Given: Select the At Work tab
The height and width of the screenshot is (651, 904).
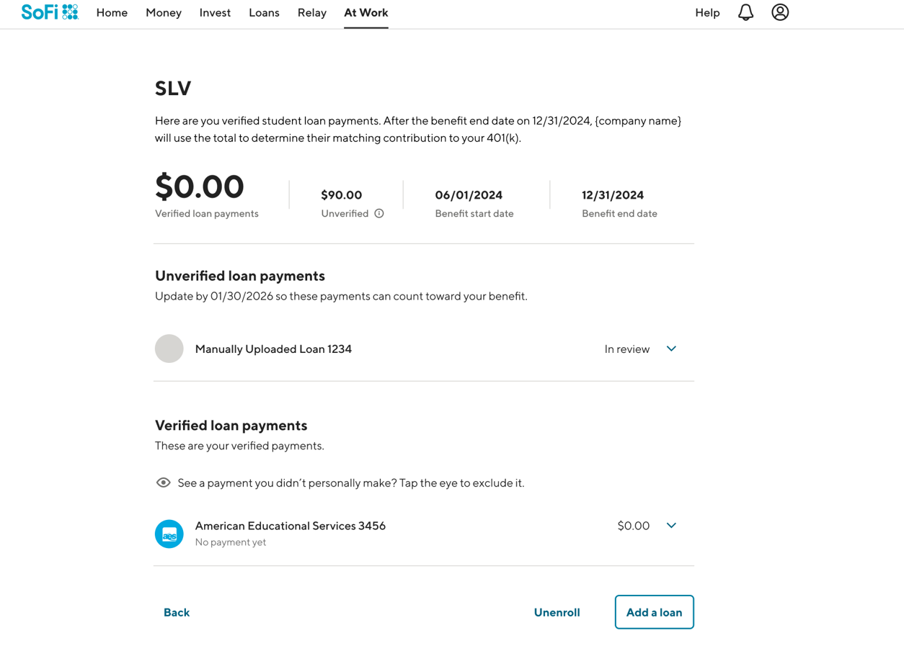Looking at the screenshot, I should (365, 13).
